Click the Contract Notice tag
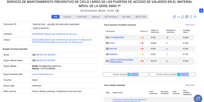The height and width of the screenshot is (102, 204). coord(89,11)
